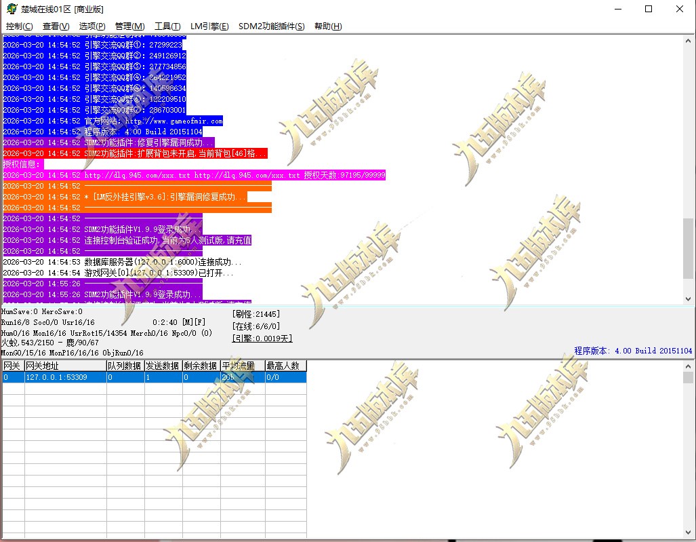Viewport: 696px width, 542px height.
Task: Click log line 游戏网关[0] 已打开
Action: 118,273
